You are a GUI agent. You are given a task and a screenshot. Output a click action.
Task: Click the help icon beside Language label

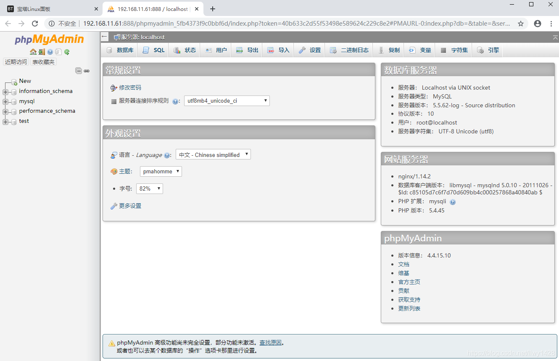pyautogui.click(x=167, y=155)
